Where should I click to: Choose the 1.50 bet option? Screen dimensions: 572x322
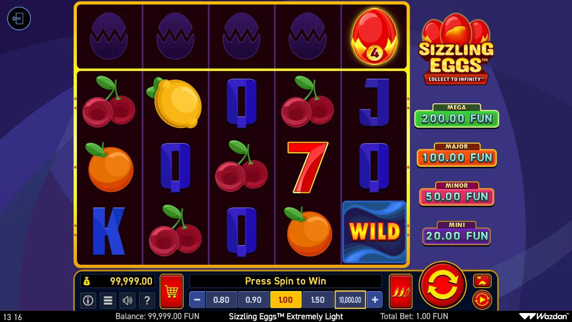[318, 300]
